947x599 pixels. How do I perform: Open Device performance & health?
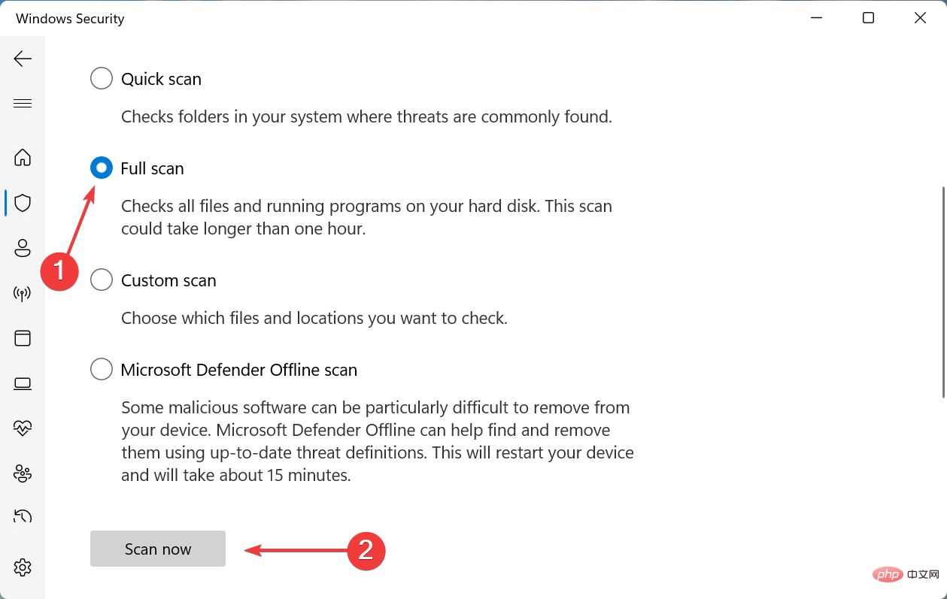tap(23, 428)
